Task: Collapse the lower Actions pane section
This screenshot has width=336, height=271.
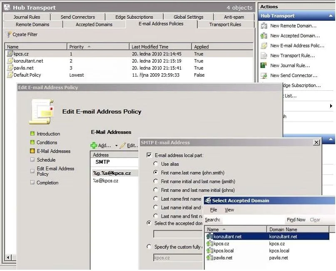Action: pyautogui.click(x=331, y=139)
